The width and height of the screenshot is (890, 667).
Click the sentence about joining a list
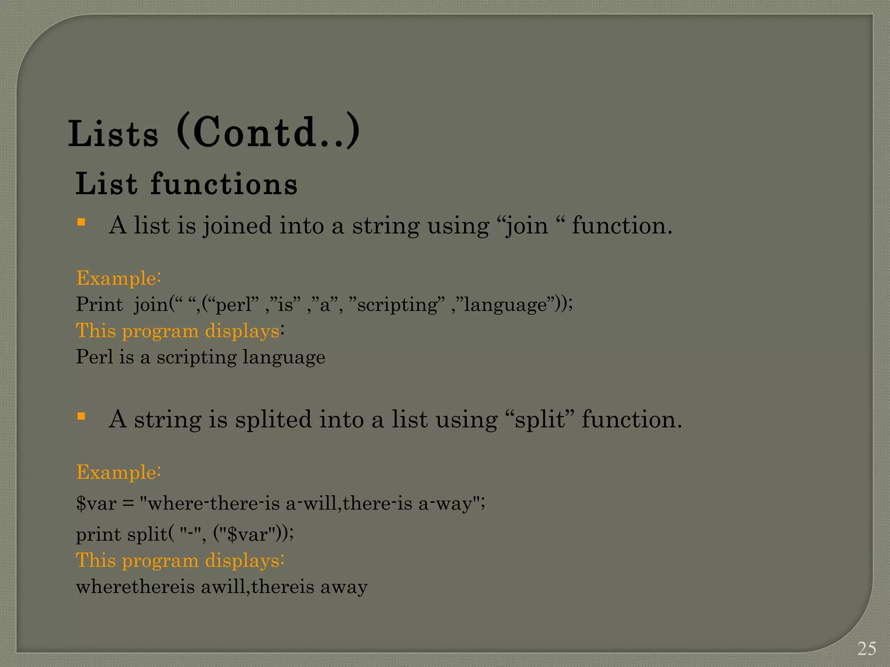[x=390, y=226]
